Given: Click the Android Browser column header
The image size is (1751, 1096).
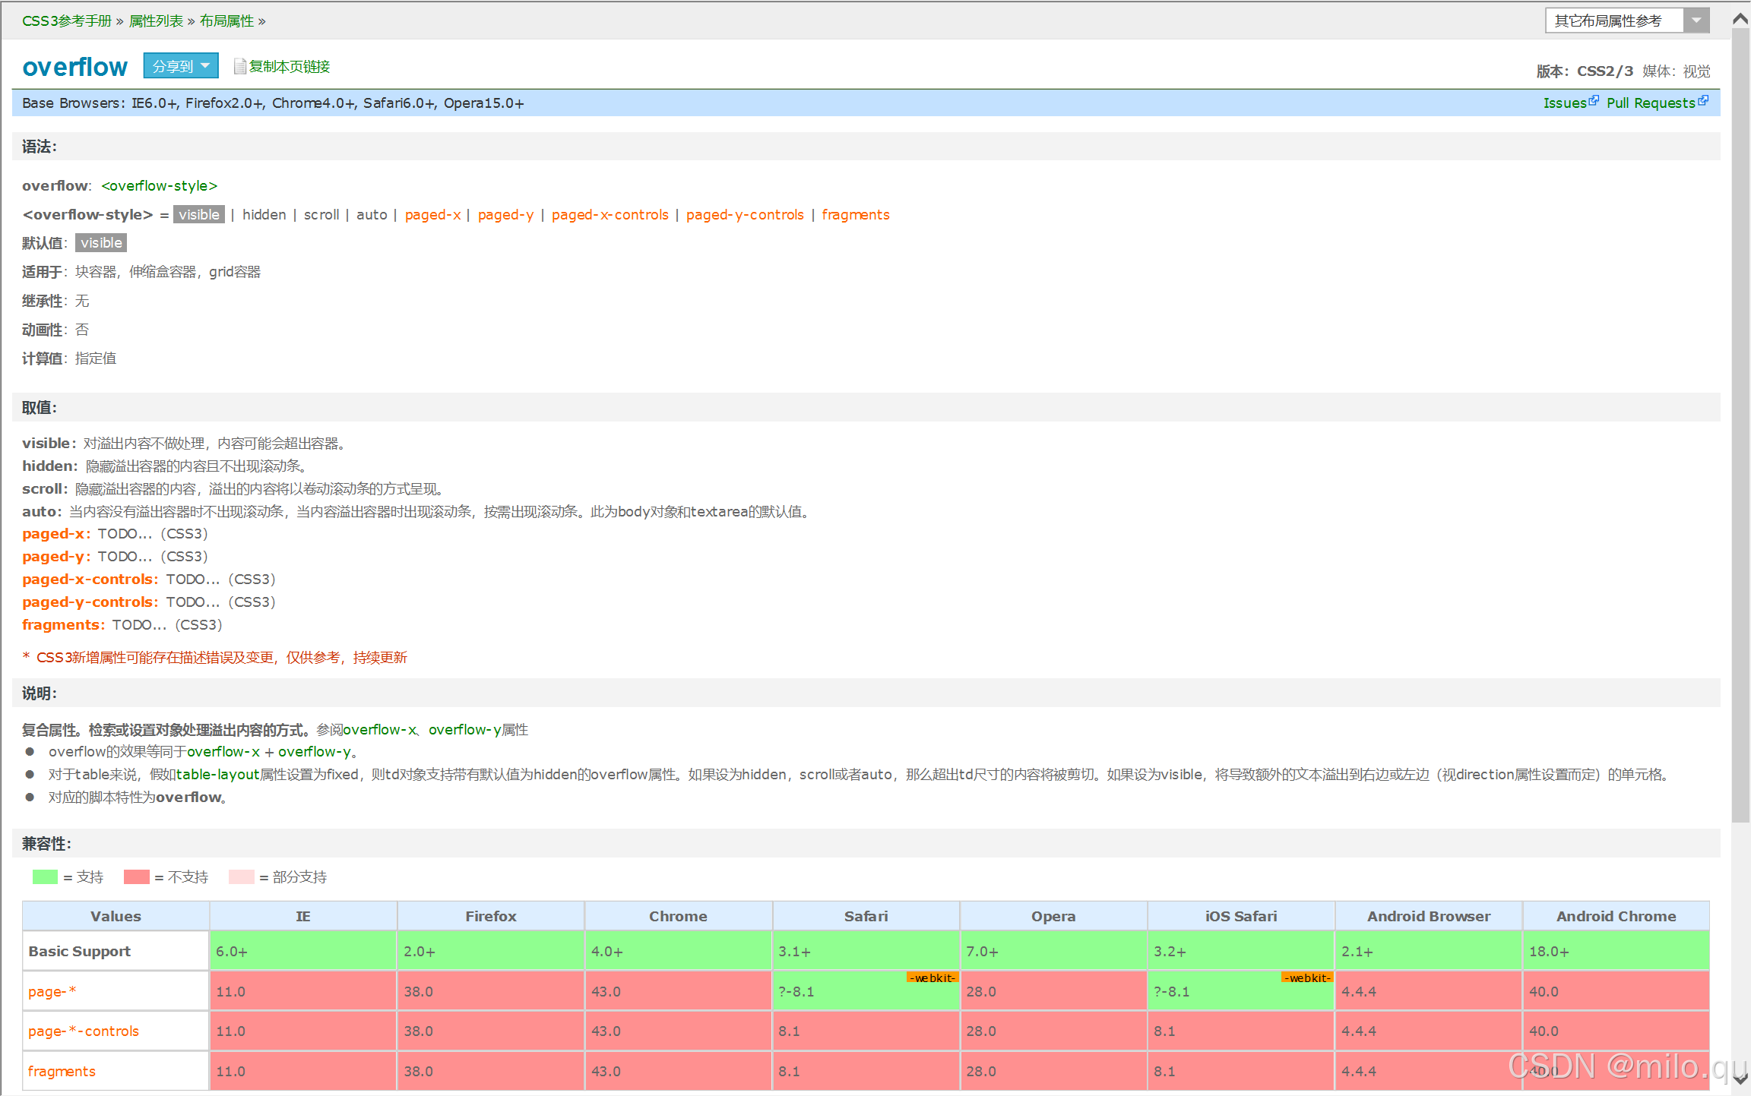Looking at the screenshot, I should [1429, 916].
